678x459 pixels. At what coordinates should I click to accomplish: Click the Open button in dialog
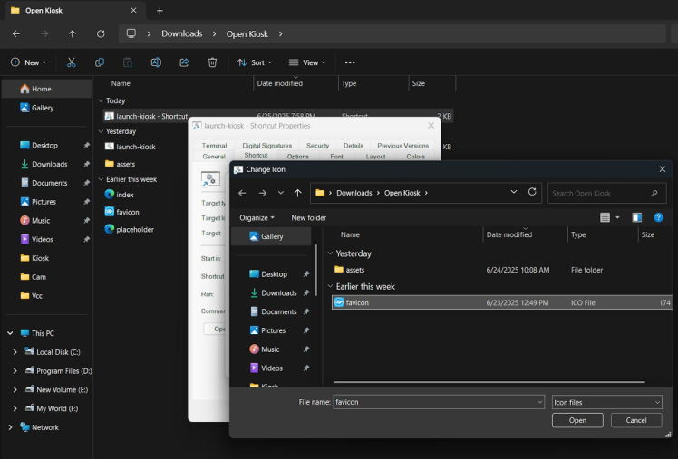tap(577, 420)
